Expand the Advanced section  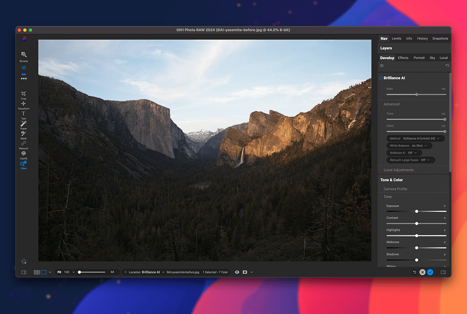click(392, 104)
